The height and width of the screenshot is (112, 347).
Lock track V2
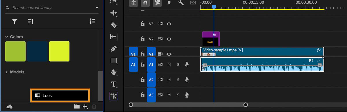143,39
